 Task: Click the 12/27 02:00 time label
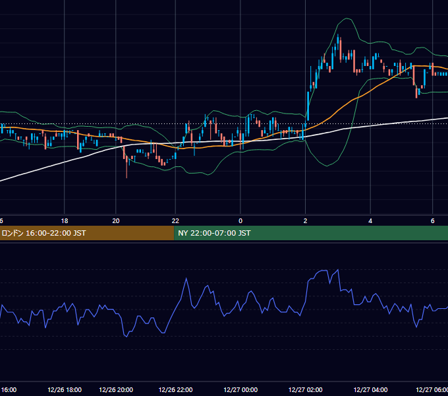tap(306, 389)
